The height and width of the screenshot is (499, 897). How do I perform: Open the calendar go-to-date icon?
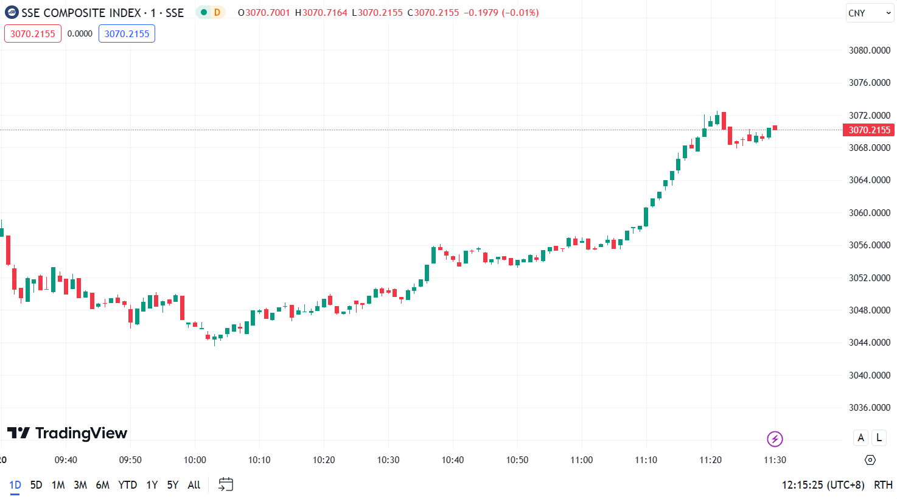[226, 484]
